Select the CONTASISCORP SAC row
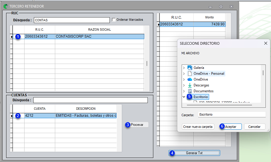 tap(78, 36)
